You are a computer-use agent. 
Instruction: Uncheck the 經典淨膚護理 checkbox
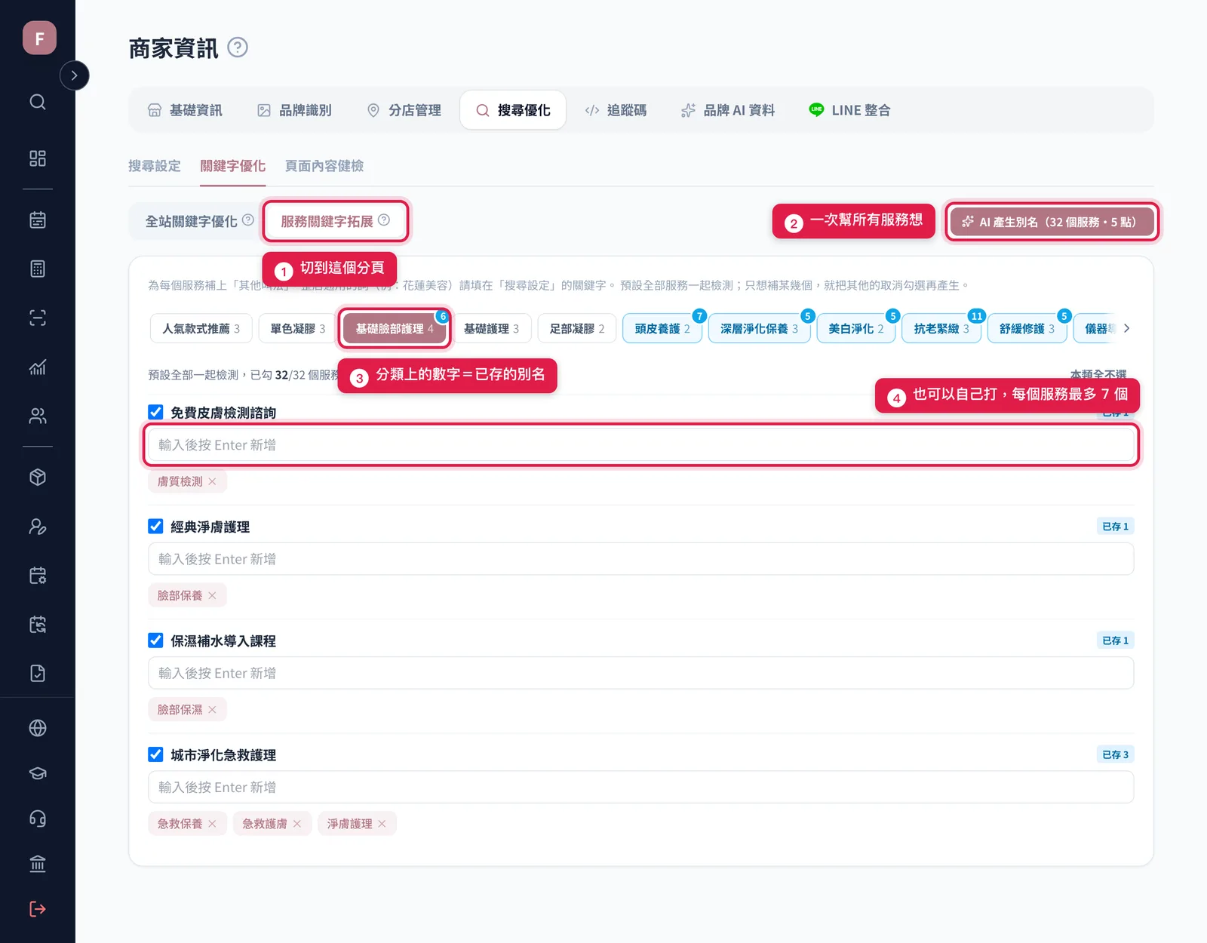[x=155, y=526]
